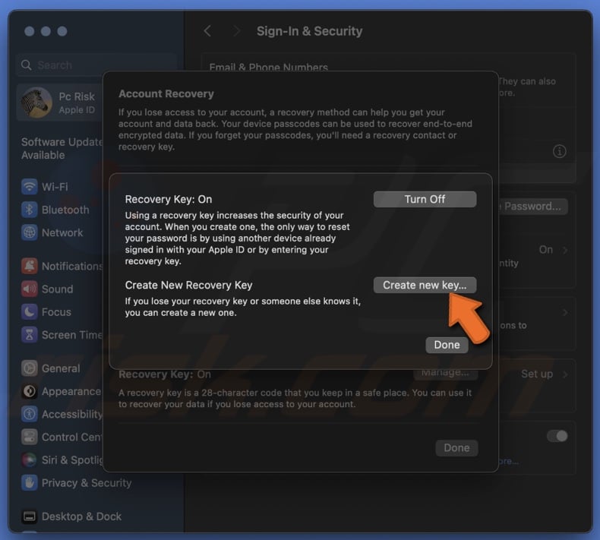The height and width of the screenshot is (540, 600).
Task: Click the Sign-In & Security title
Action: point(309,31)
